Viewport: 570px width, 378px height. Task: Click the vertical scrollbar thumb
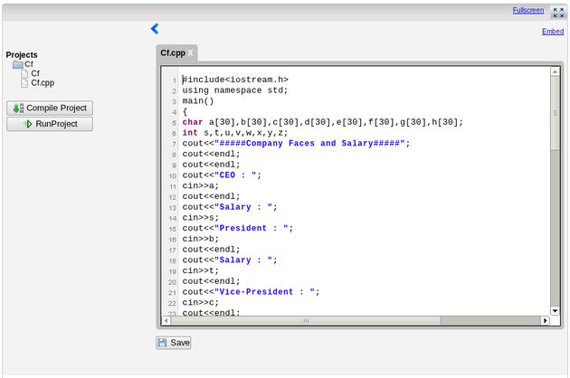pyautogui.click(x=556, y=113)
